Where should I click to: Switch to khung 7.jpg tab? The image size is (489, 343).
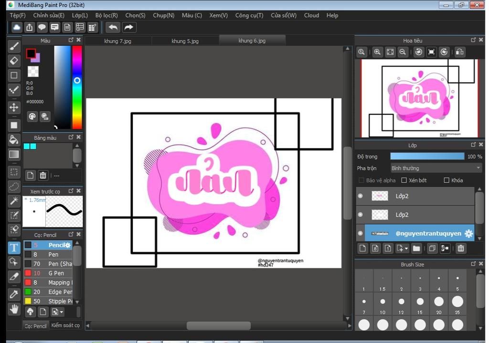coord(117,41)
